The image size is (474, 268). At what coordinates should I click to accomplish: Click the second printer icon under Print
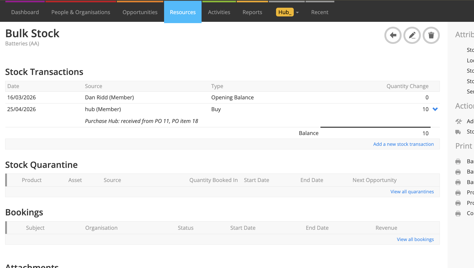pos(458,172)
